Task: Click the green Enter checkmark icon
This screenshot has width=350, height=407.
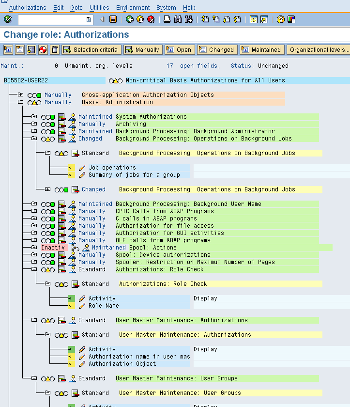Action: pos(8,19)
